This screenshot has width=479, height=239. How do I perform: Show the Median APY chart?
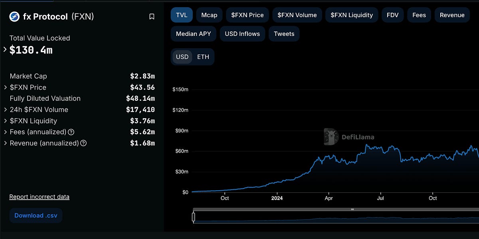(x=193, y=34)
